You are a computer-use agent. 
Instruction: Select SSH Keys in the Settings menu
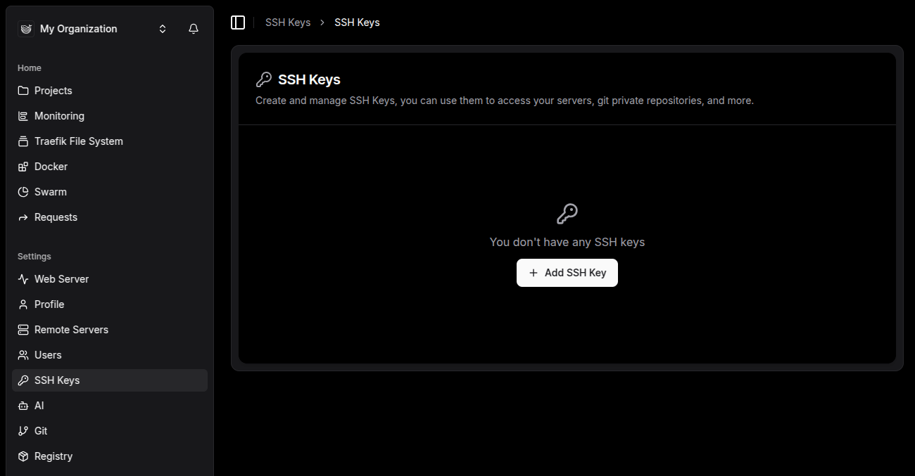[56, 380]
